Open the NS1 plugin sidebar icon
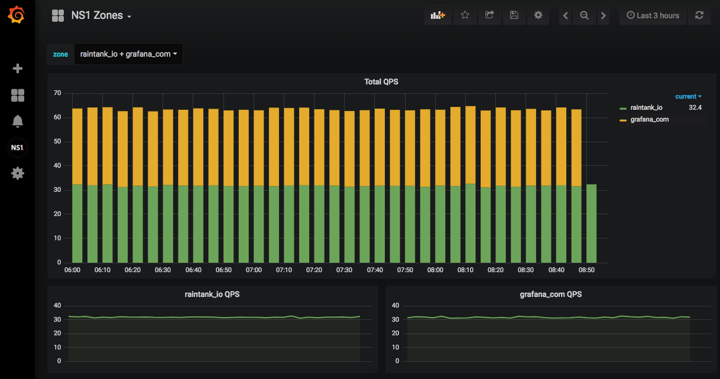Screen dimensions: 720x379 [18, 148]
